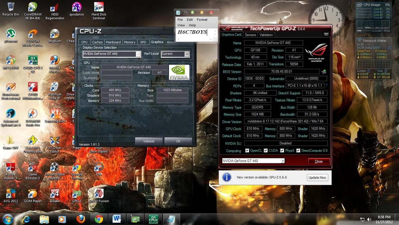The width and height of the screenshot is (399, 225).
Task: Open Game Booster 3 shortcut
Action: click(33, 171)
